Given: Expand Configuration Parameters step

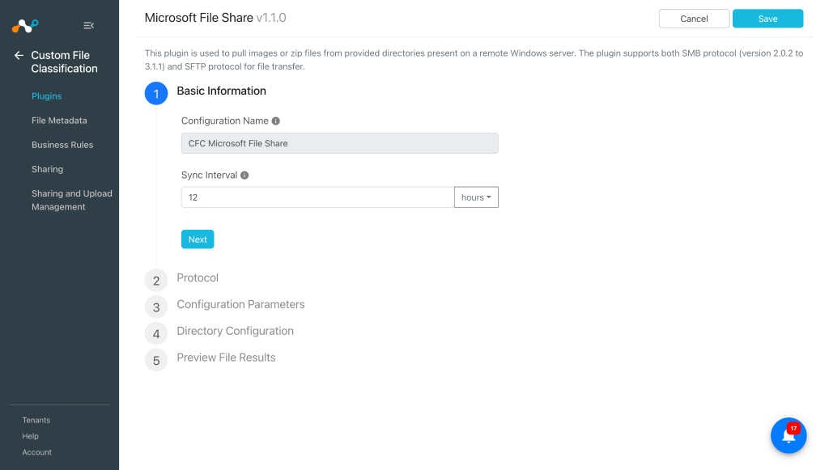Looking at the screenshot, I should point(240,304).
